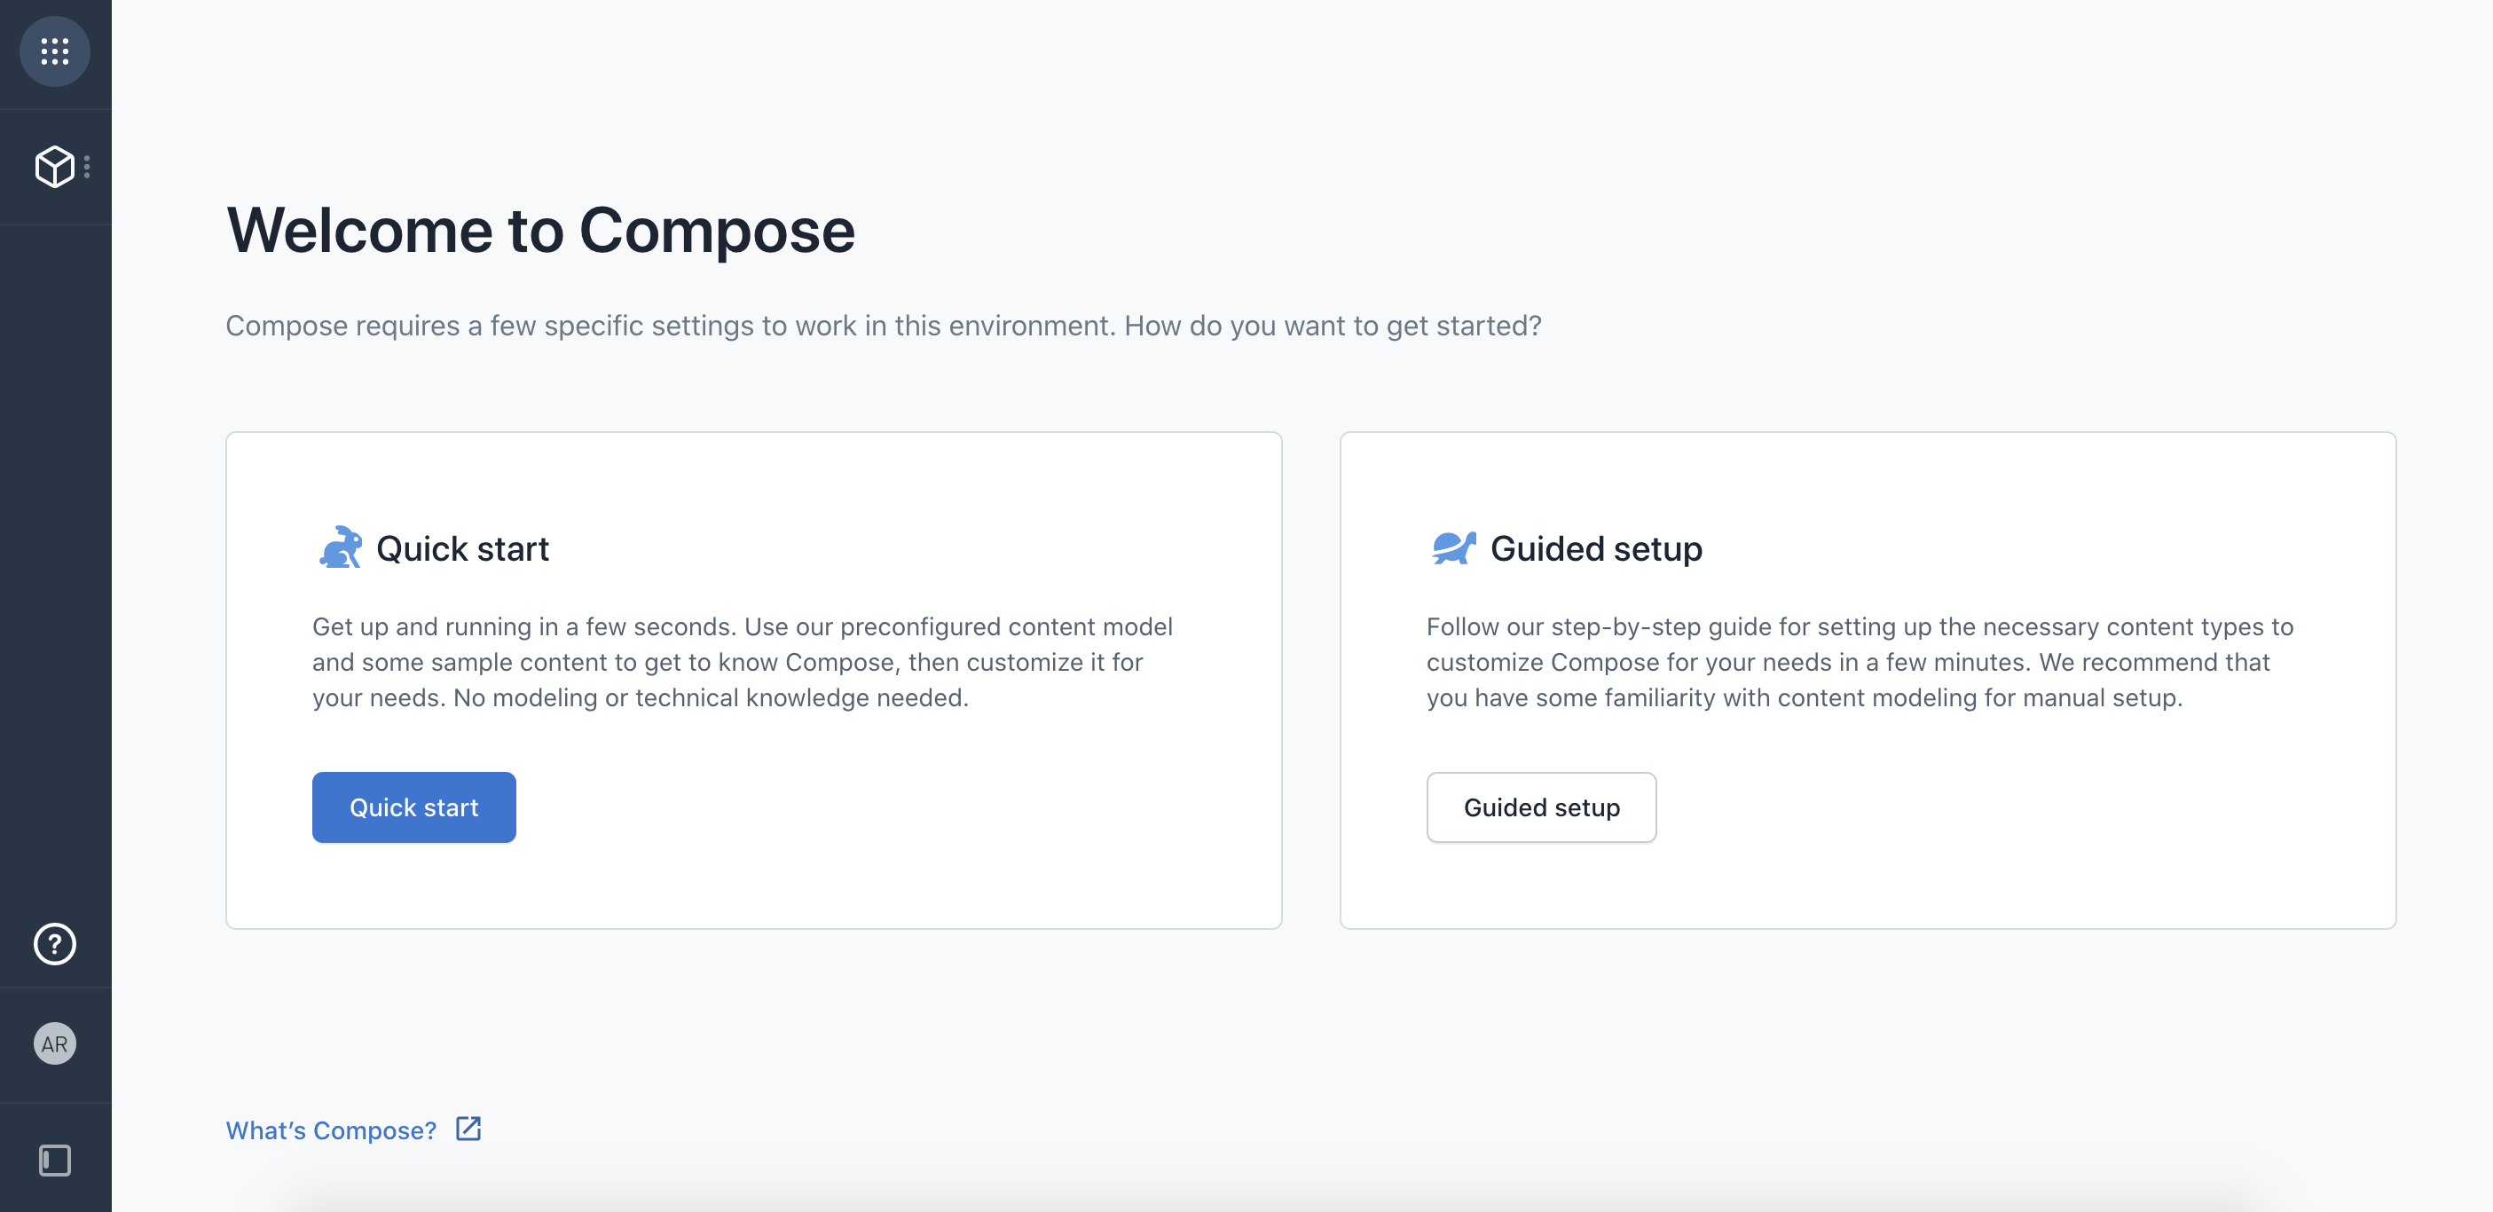This screenshot has height=1212, width=2493.
Task: Click the cube space icon in the sidebar
Action: coord(54,168)
